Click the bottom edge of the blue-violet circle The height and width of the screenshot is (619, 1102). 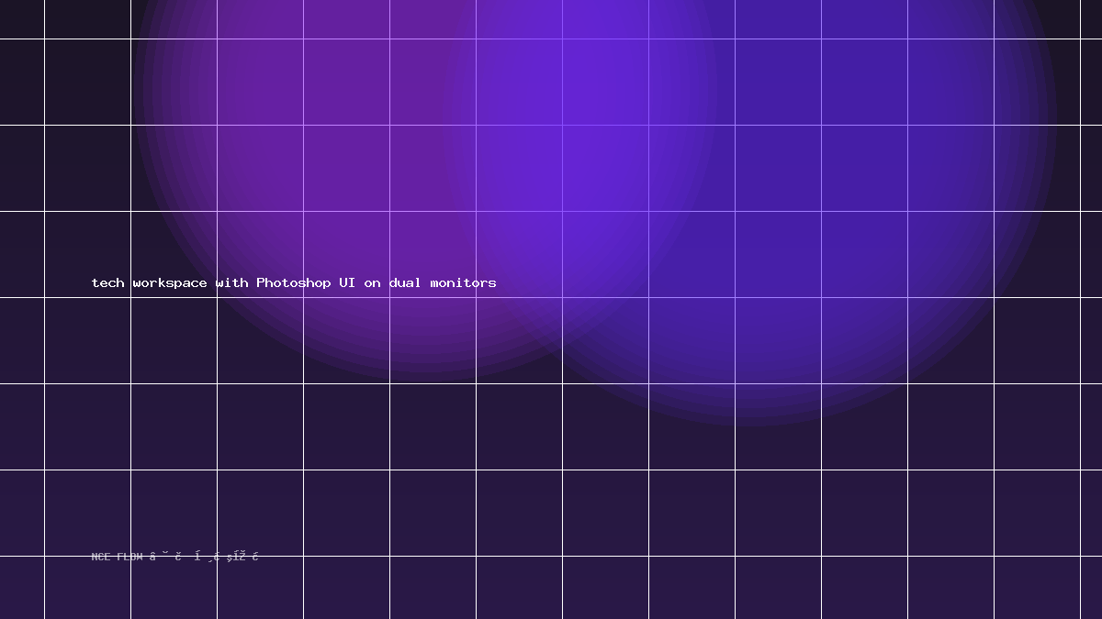tap(753, 424)
